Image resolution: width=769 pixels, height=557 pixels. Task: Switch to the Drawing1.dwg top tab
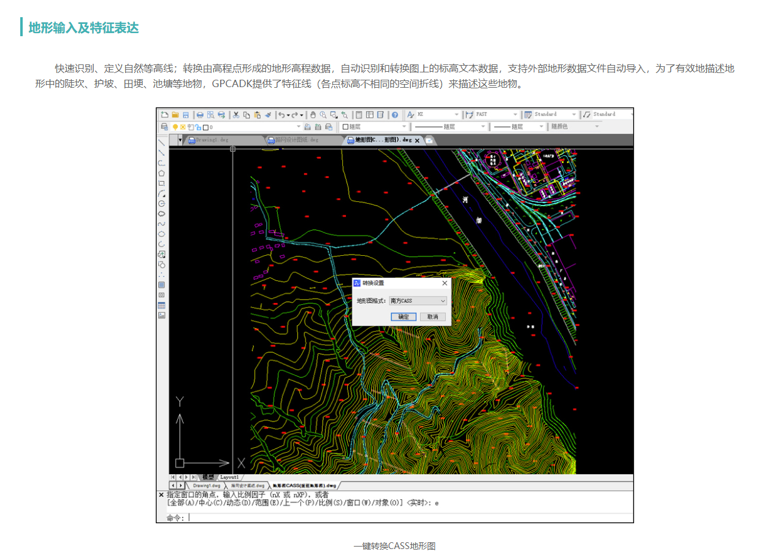click(212, 140)
